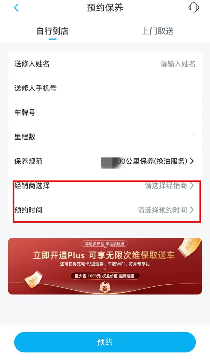
Task: Switch to 上门取送 tab
Action: [x=157, y=31]
